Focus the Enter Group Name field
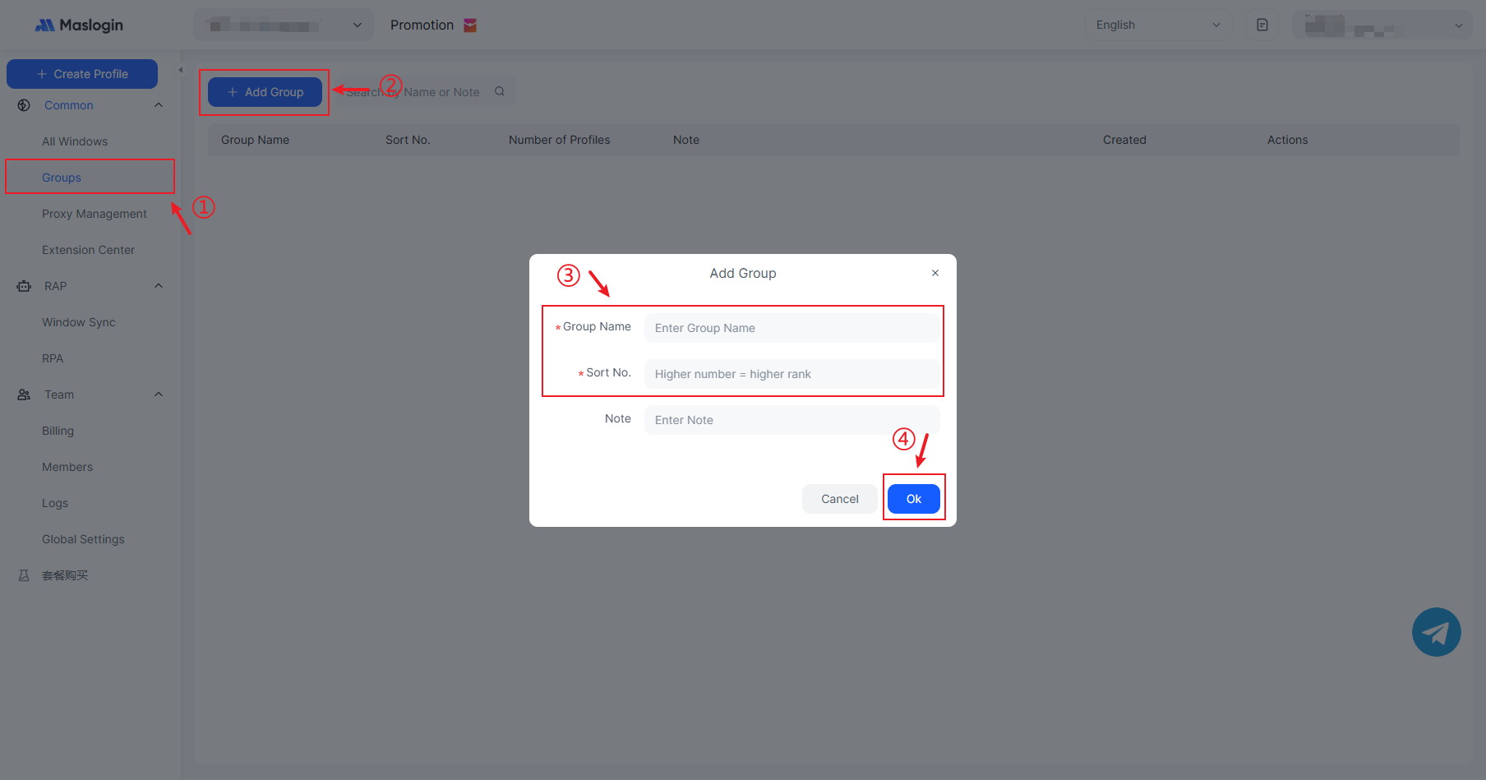The height and width of the screenshot is (780, 1486). point(791,328)
